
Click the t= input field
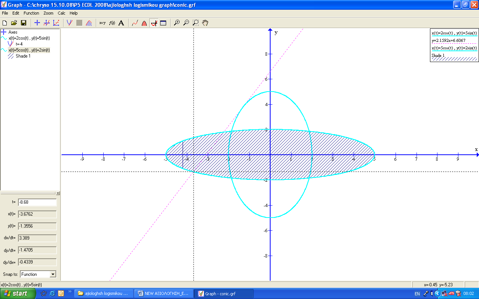click(37, 202)
